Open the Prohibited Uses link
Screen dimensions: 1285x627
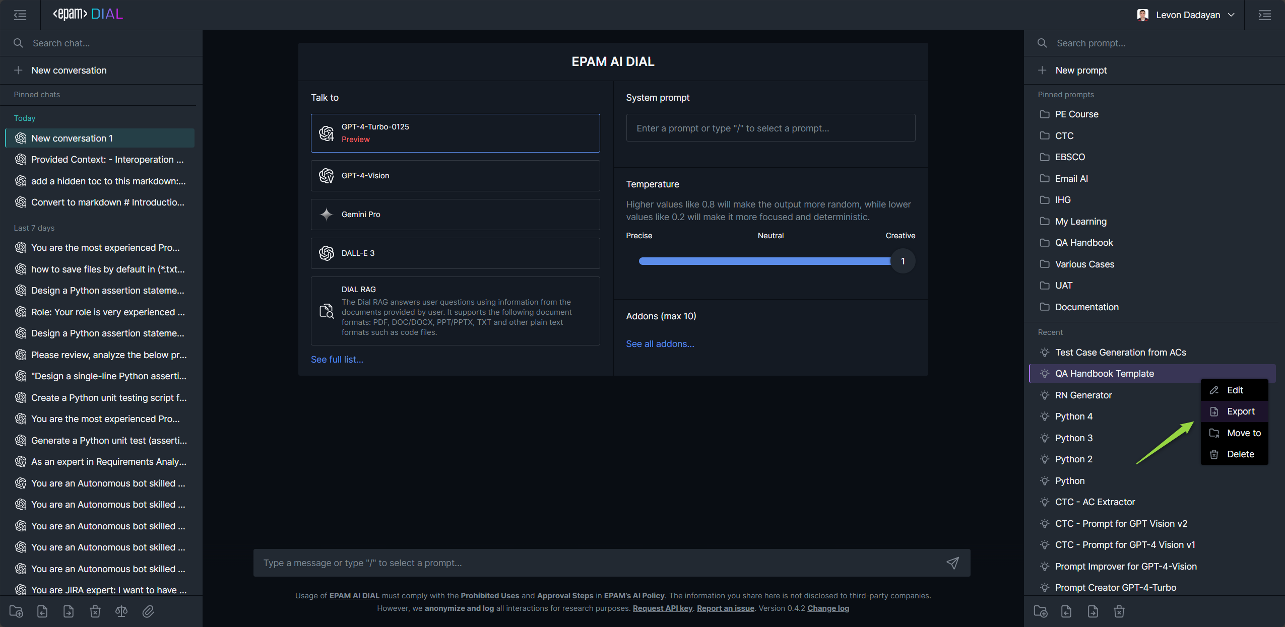(x=490, y=596)
